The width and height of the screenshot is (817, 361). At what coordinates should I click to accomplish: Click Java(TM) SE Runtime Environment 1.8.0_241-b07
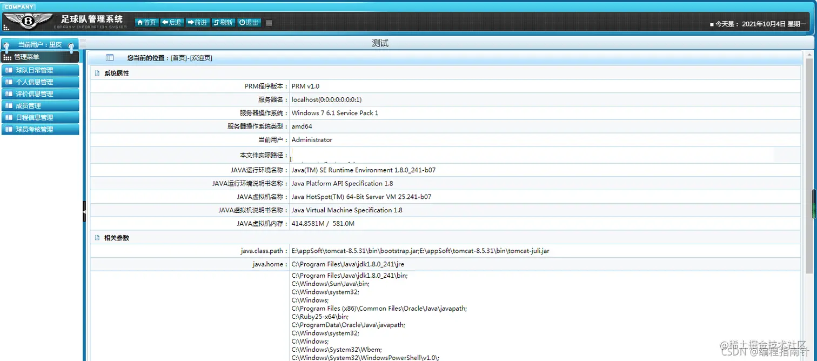pos(363,170)
